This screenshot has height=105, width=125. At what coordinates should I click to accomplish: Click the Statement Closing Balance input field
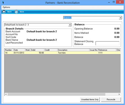[107, 43]
